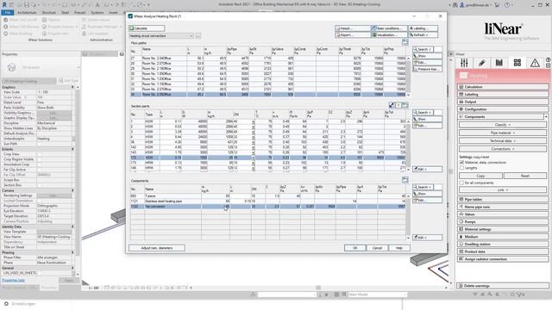Click the print icon above Components table

coord(405,180)
